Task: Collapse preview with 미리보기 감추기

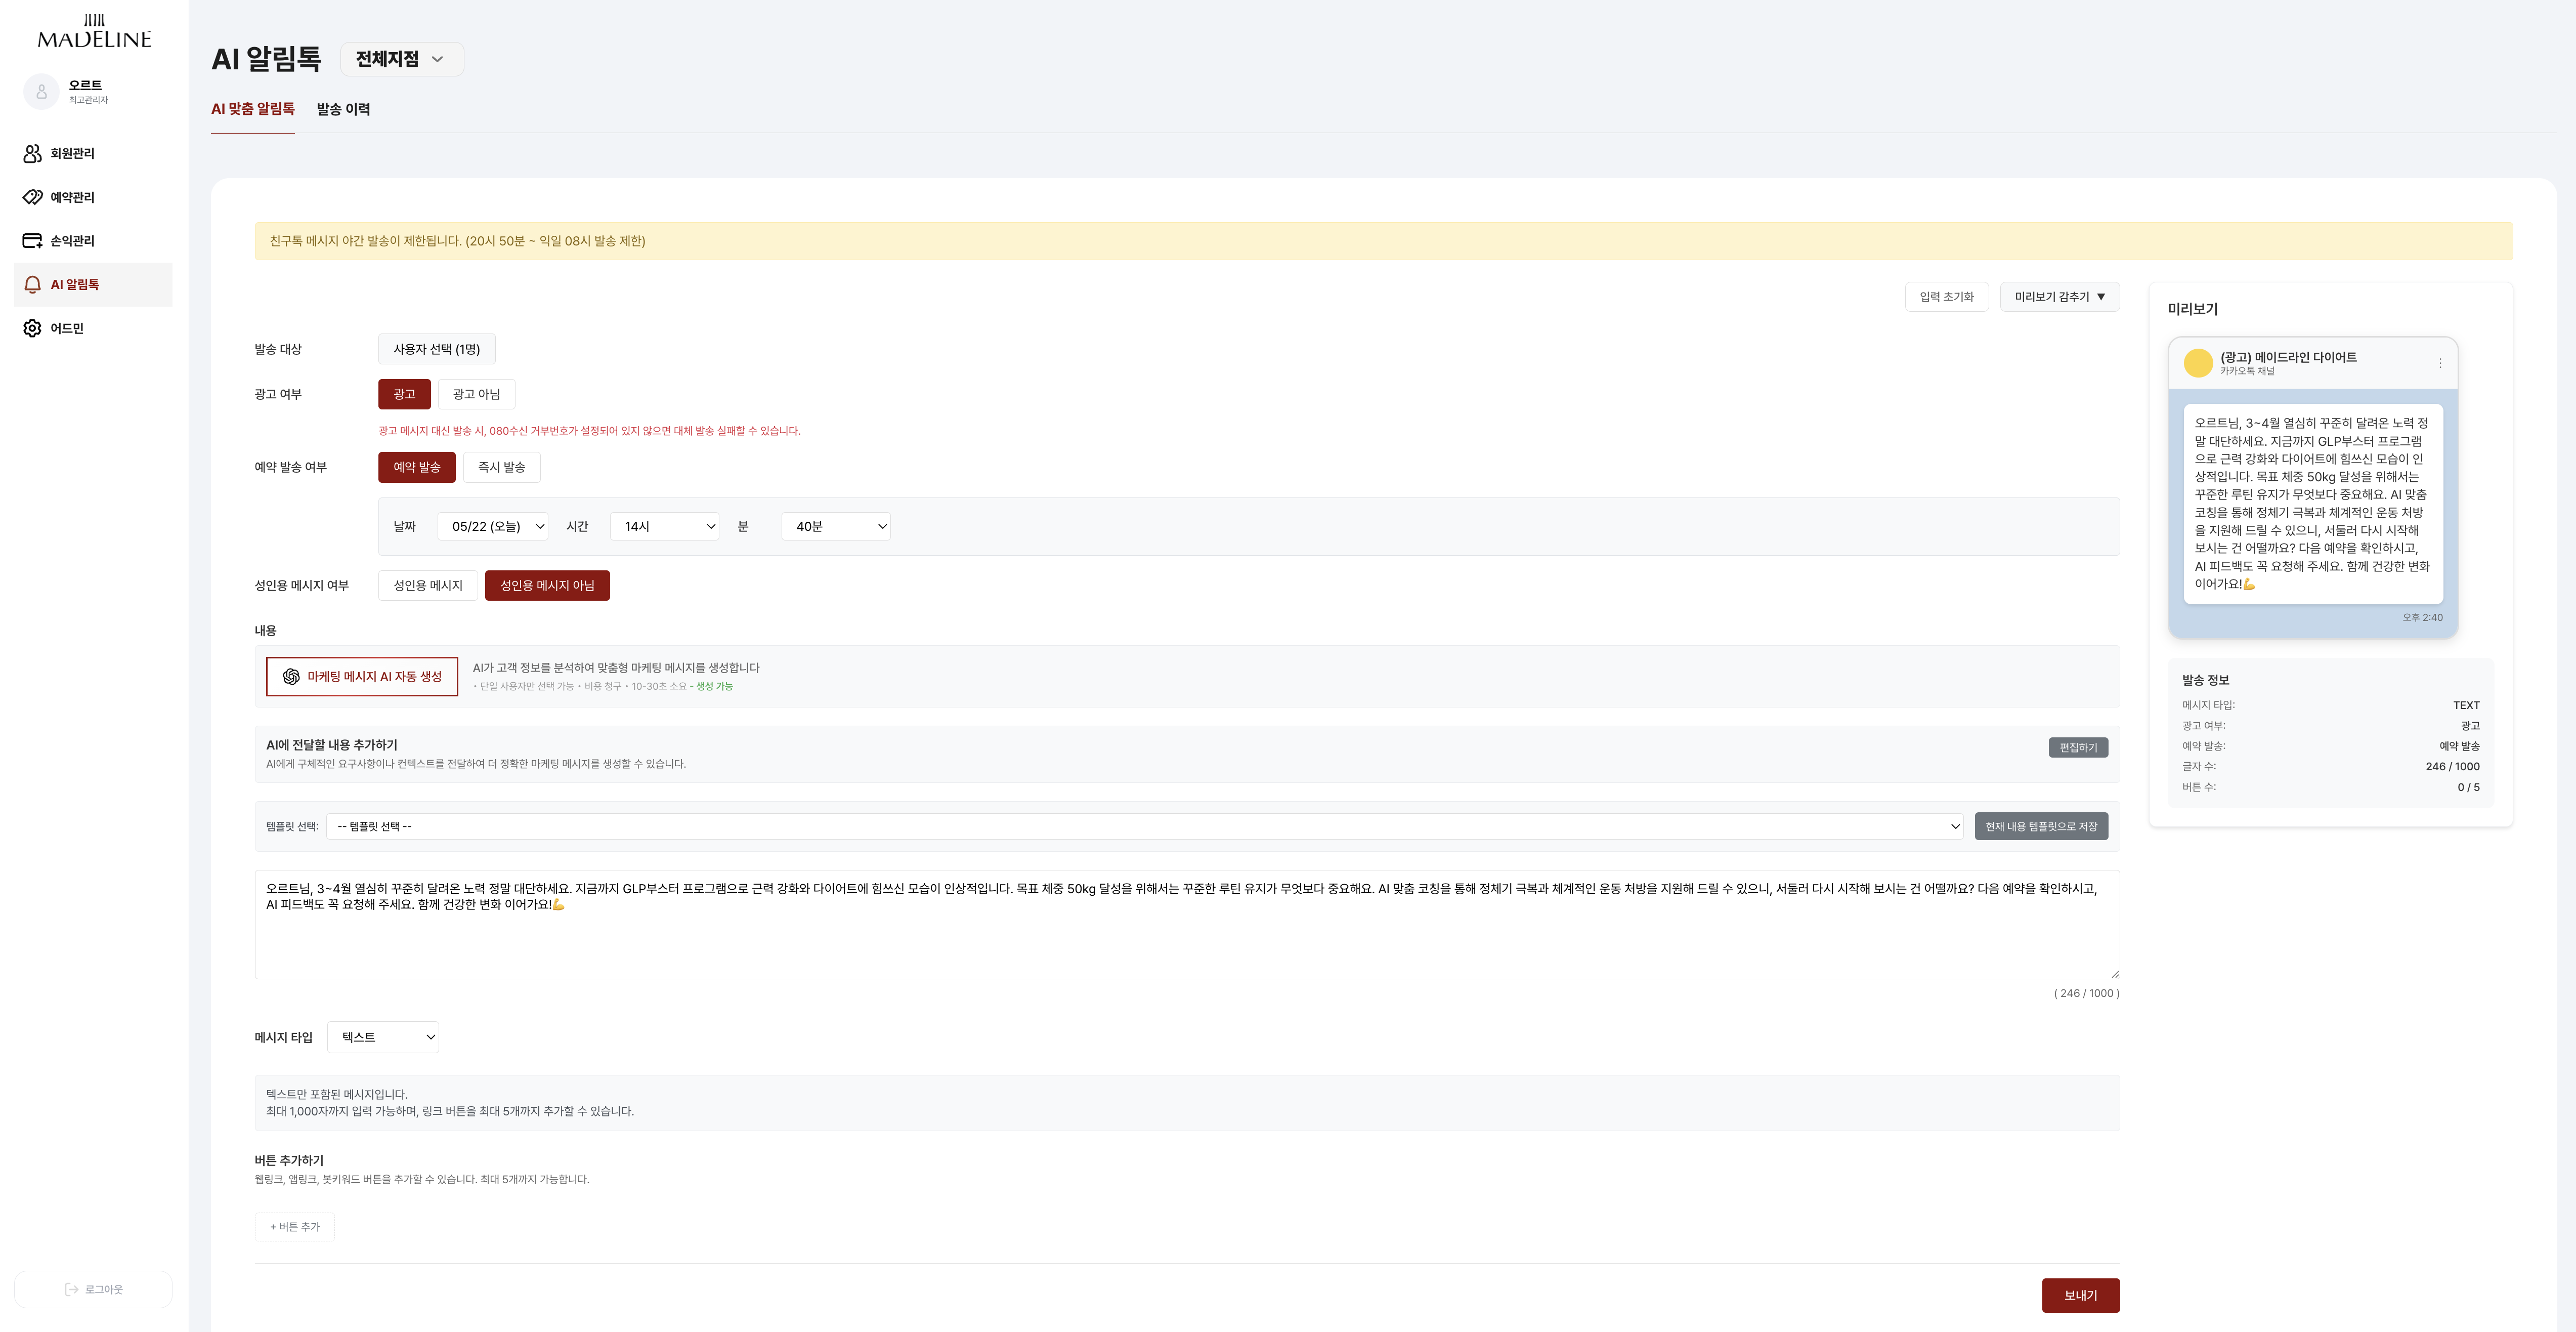Action: pos(2060,297)
